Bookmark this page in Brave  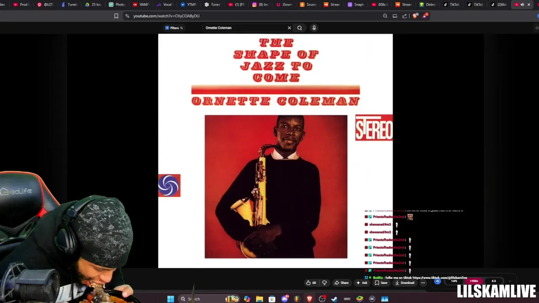point(116,16)
